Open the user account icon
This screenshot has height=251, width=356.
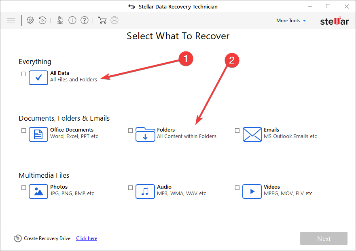coord(114,20)
